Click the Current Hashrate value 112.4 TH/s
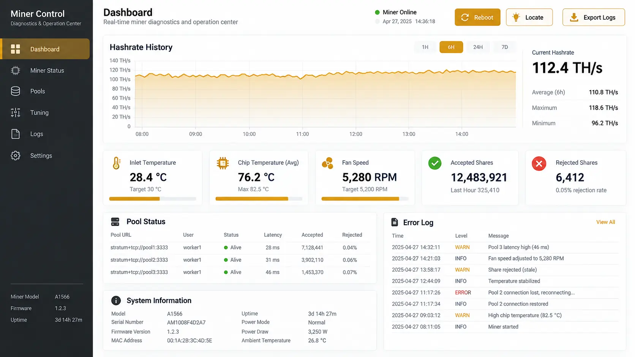 click(567, 68)
